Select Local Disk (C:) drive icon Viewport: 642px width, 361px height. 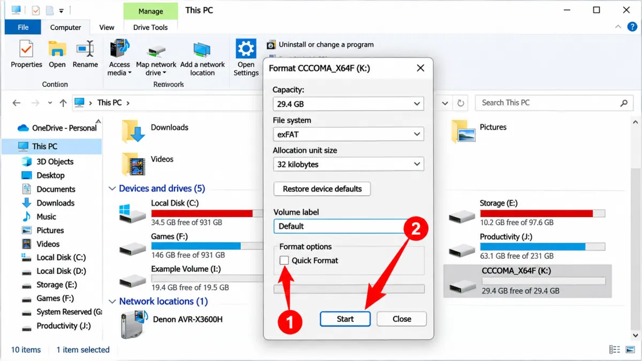(x=132, y=213)
